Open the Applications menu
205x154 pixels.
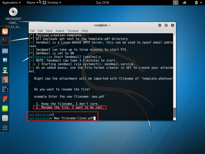(11, 2)
